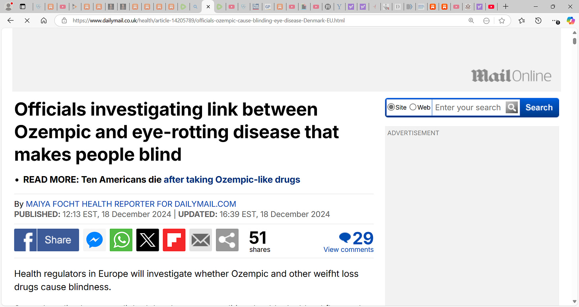Switch to the grey D icon tab

click(398, 7)
